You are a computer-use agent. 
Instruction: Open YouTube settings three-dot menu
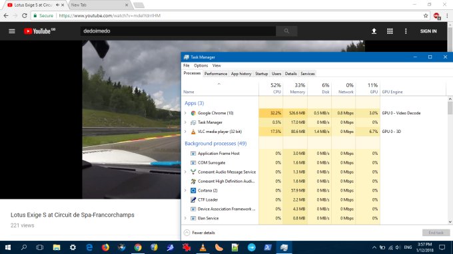click(406, 31)
